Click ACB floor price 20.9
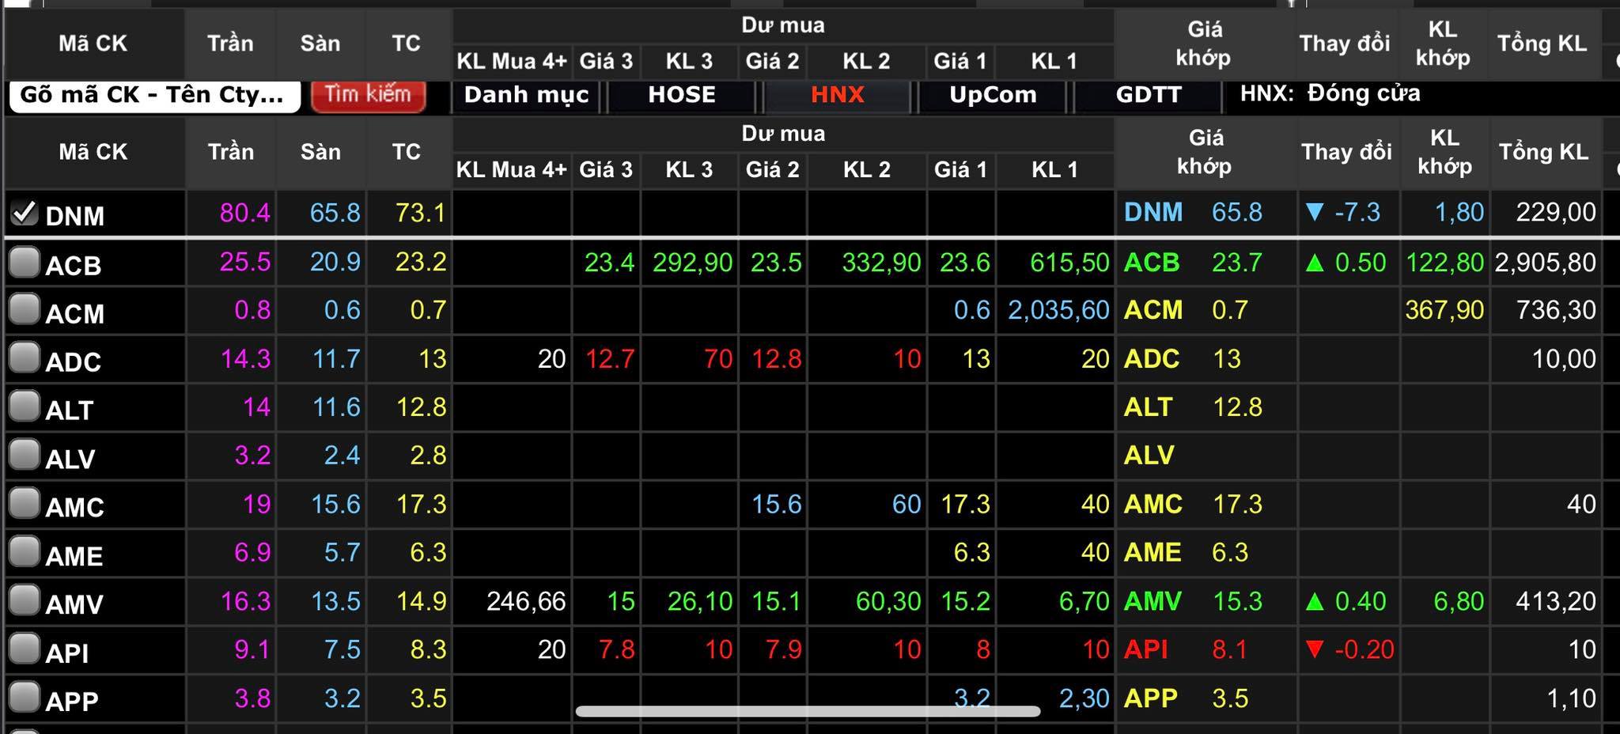 [335, 261]
